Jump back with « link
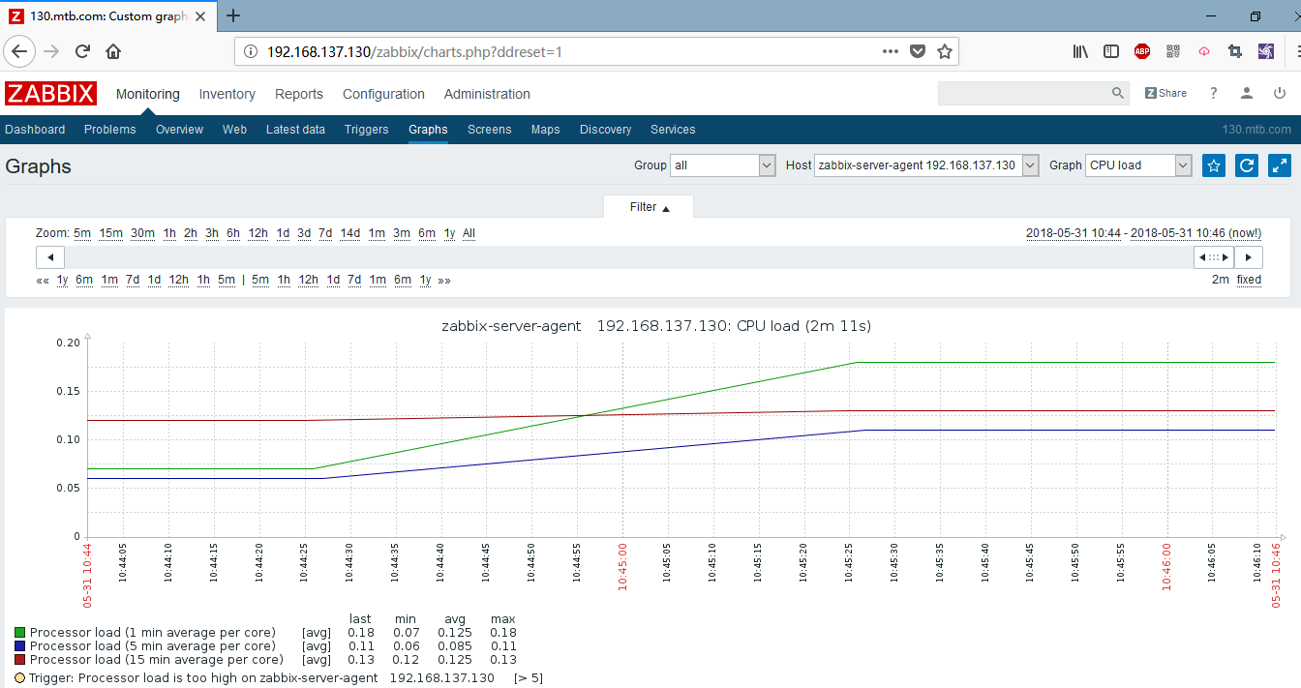Screen dimensions: 1301x688 point(43,280)
